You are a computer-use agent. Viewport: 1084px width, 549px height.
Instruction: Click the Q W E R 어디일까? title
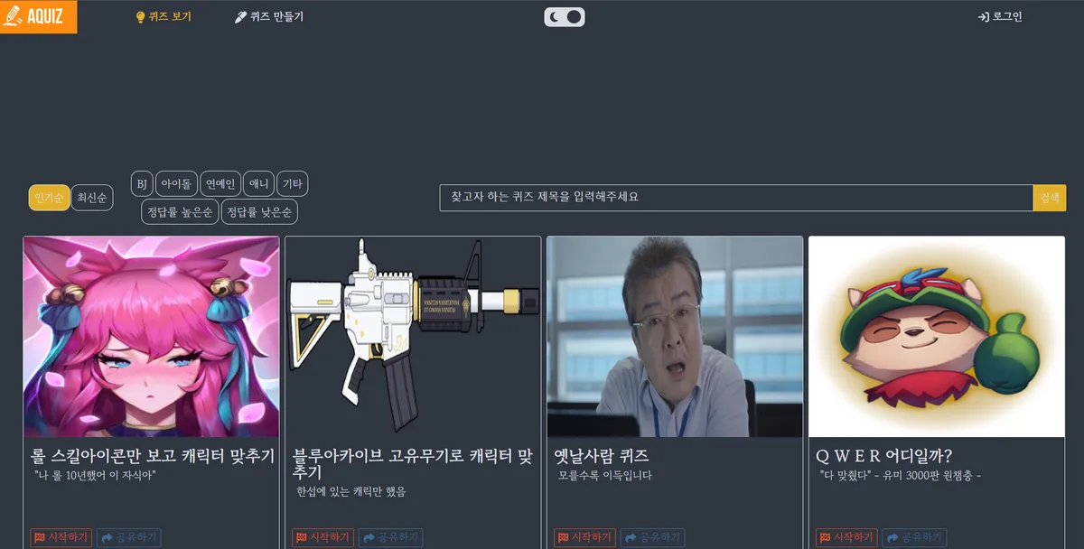(884, 456)
